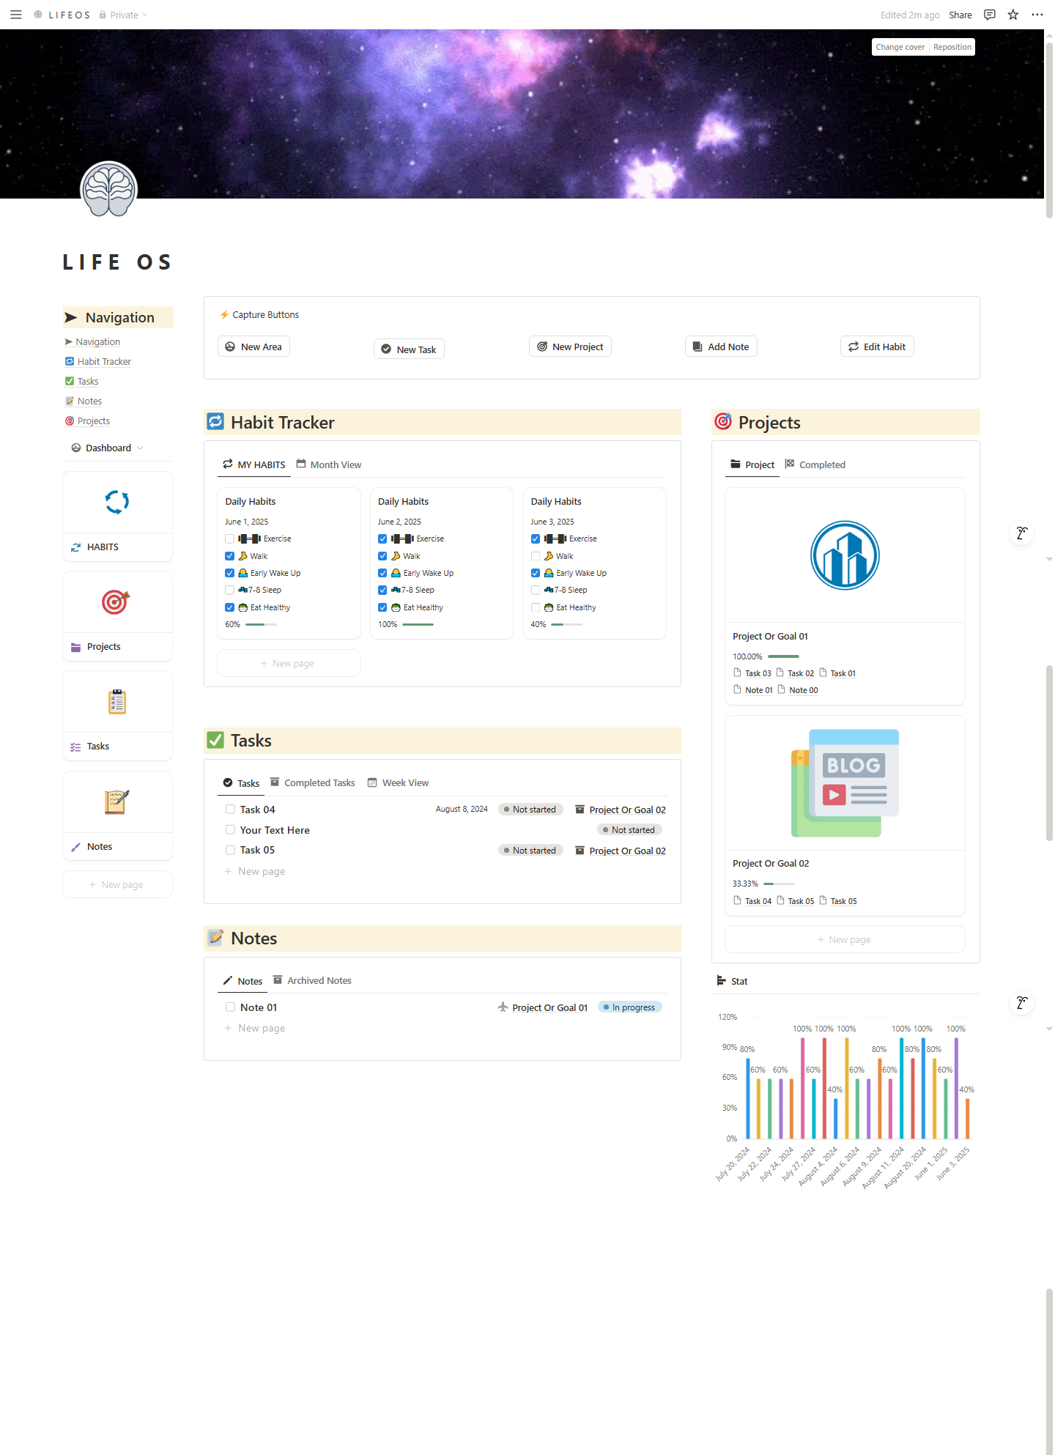Click Project Or Goal 01 progress bar
This screenshot has width=1055, height=1455.
[783, 656]
